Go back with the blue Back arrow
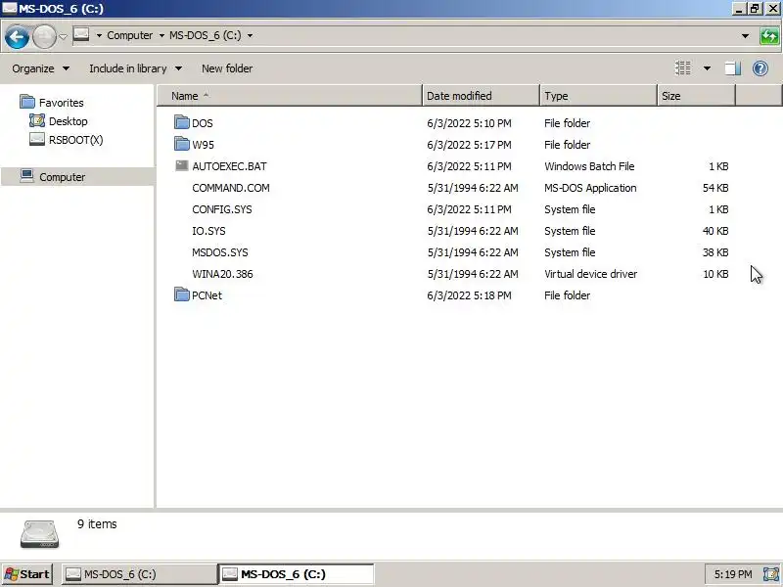 coord(17,36)
